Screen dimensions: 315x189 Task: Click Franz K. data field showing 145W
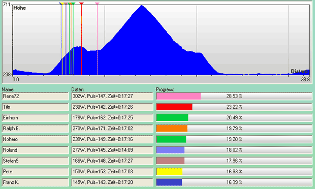click(x=112, y=182)
